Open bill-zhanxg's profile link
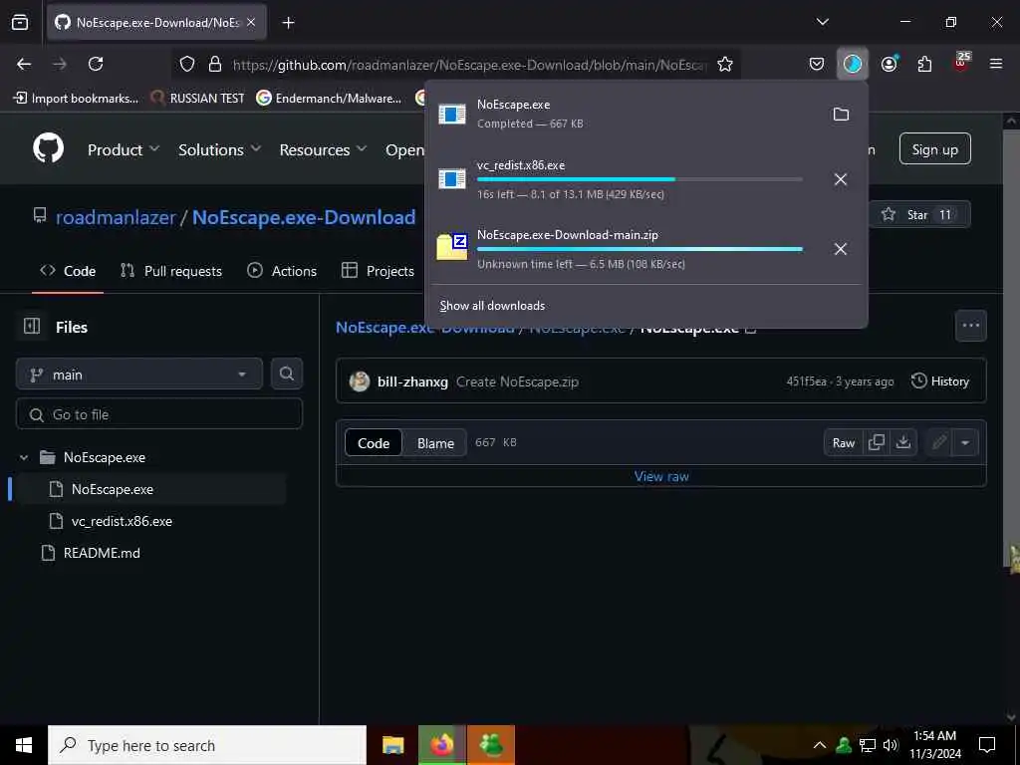This screenshot has height=765, width=1020. click(412, 382)
